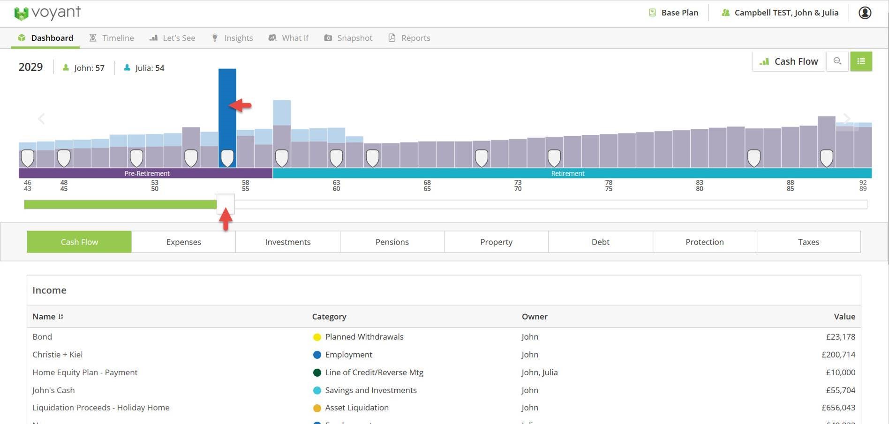
Task: Go to the Reports tab
Action: [x=409, y=38]
